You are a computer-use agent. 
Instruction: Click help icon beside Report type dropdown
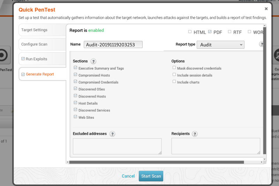261,44
